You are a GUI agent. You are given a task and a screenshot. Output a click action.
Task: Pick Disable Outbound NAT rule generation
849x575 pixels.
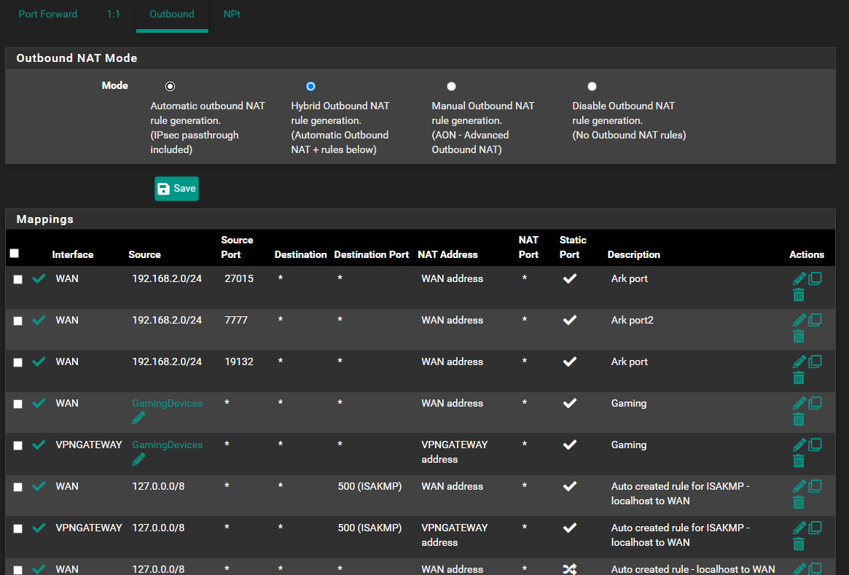pyautogui.click(x=592, y=86)
